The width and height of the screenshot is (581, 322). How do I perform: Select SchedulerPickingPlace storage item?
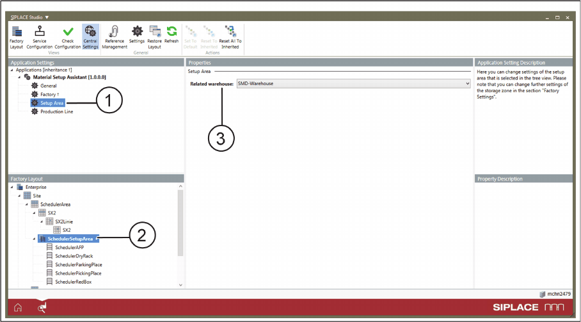[x=78, y=273]
